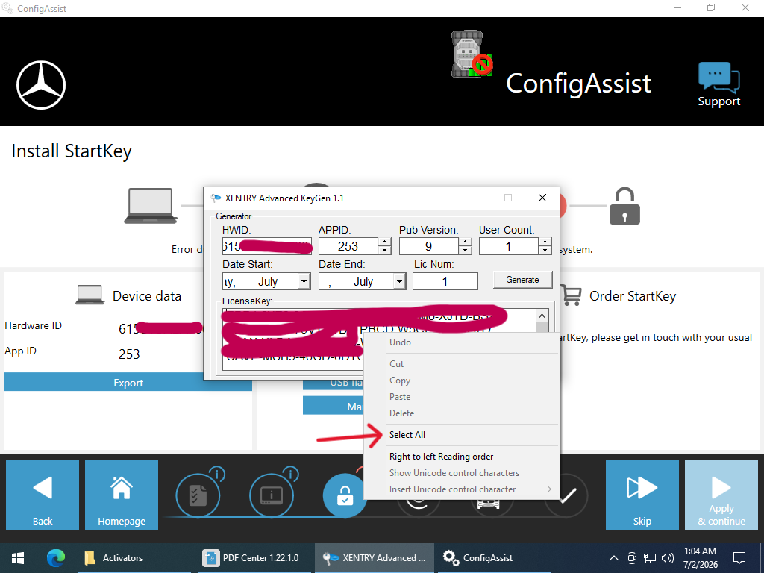Select the checklist document step icon

198,495
